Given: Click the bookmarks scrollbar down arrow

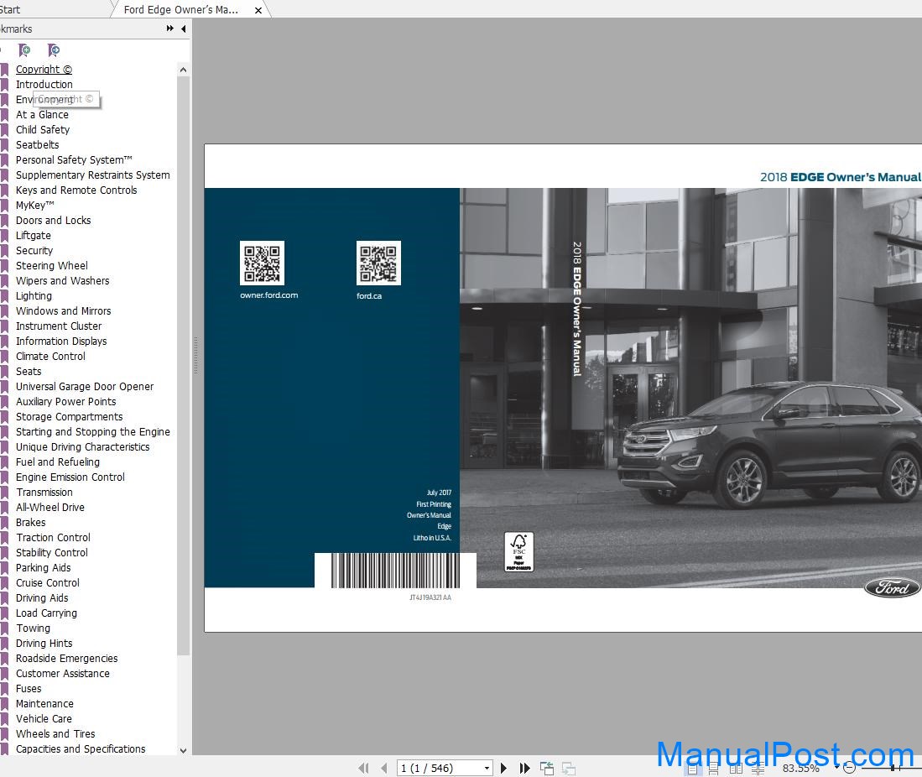Looking at the screenshot, I should click(x=184, y=750).
